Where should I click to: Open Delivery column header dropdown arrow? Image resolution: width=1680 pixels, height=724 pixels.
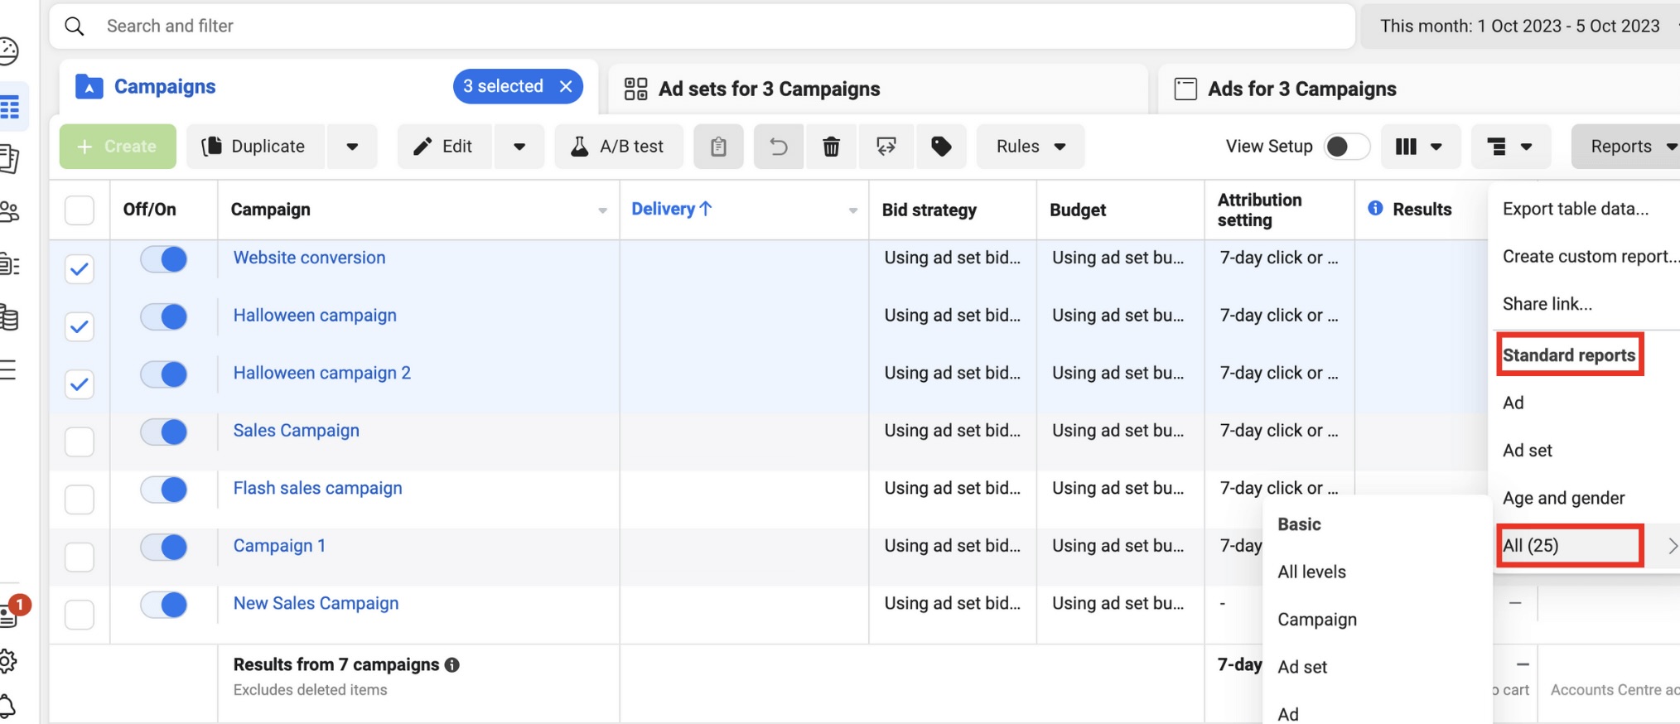(x=852, y=210)
